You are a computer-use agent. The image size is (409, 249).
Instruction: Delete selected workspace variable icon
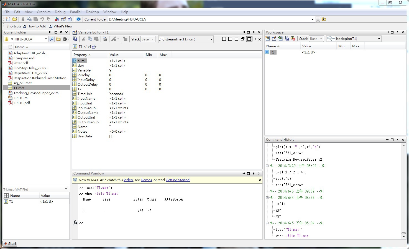[293, 38]
